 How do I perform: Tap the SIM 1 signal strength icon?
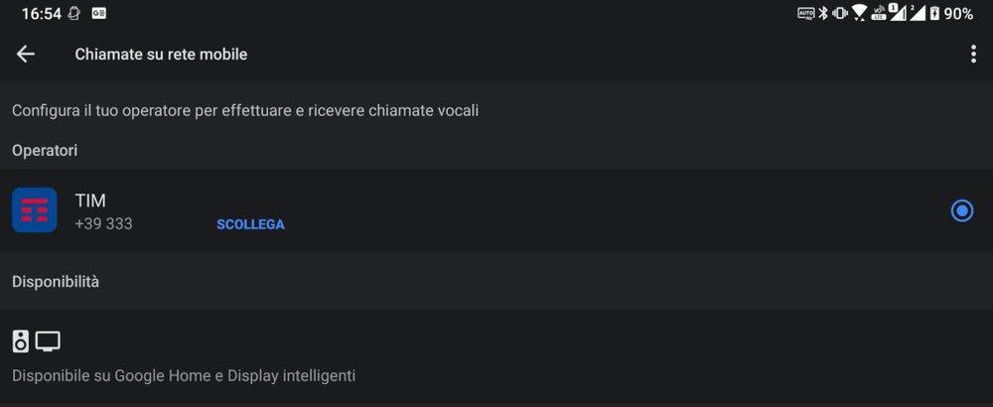click(x=898, y=13)
